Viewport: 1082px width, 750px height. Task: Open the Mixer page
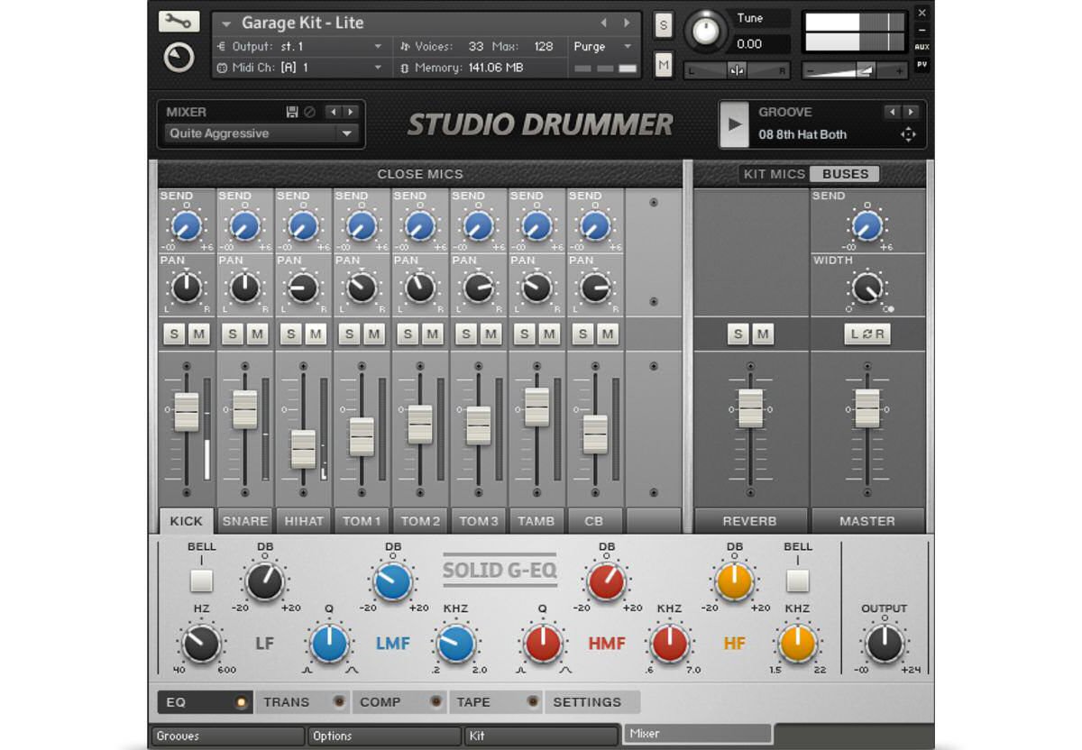[697, 734]
